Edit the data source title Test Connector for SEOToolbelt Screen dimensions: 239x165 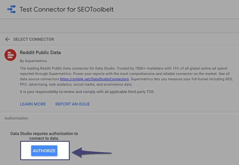click(67, 9)
